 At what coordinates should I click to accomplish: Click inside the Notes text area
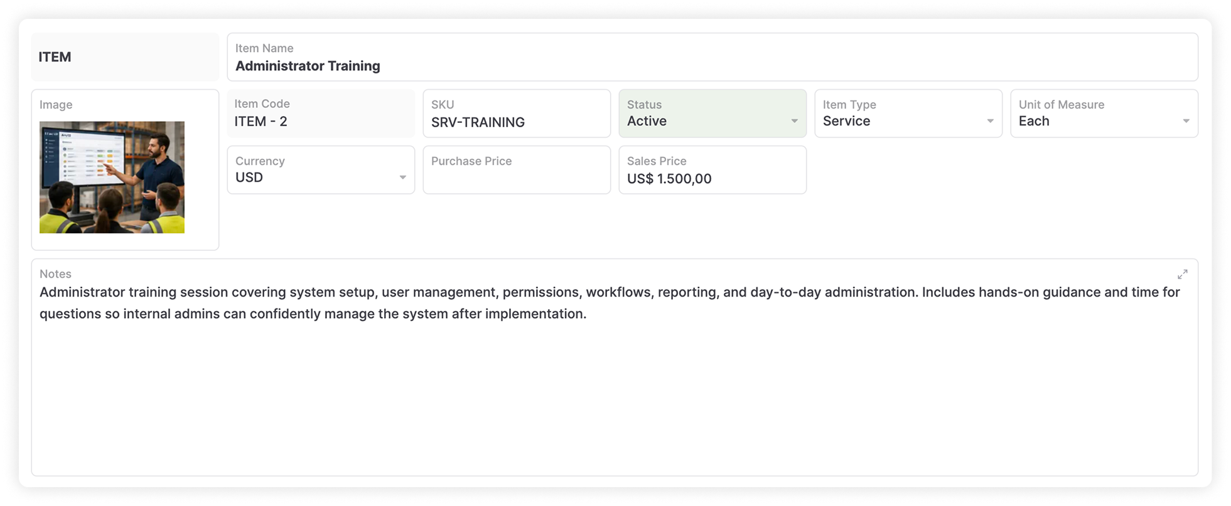coord(615,367)
